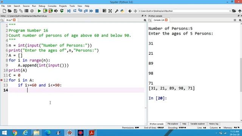
Task: Continue execution until next breakpoint
Action: [91, 11]
